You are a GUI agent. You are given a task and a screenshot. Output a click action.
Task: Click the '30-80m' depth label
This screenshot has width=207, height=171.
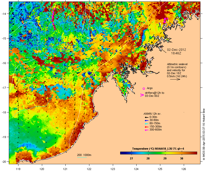tap(154, 120)
